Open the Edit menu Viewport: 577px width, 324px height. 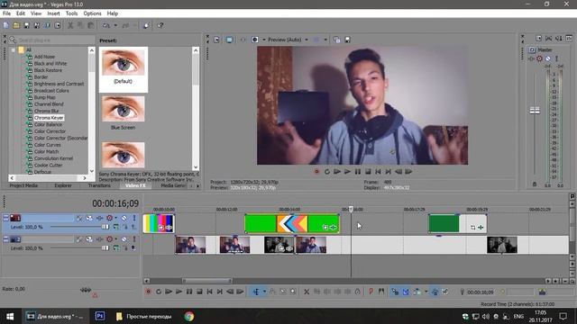point(21,13)
